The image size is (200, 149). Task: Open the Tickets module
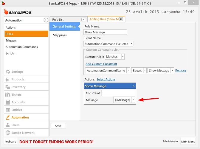coord(26,94)
